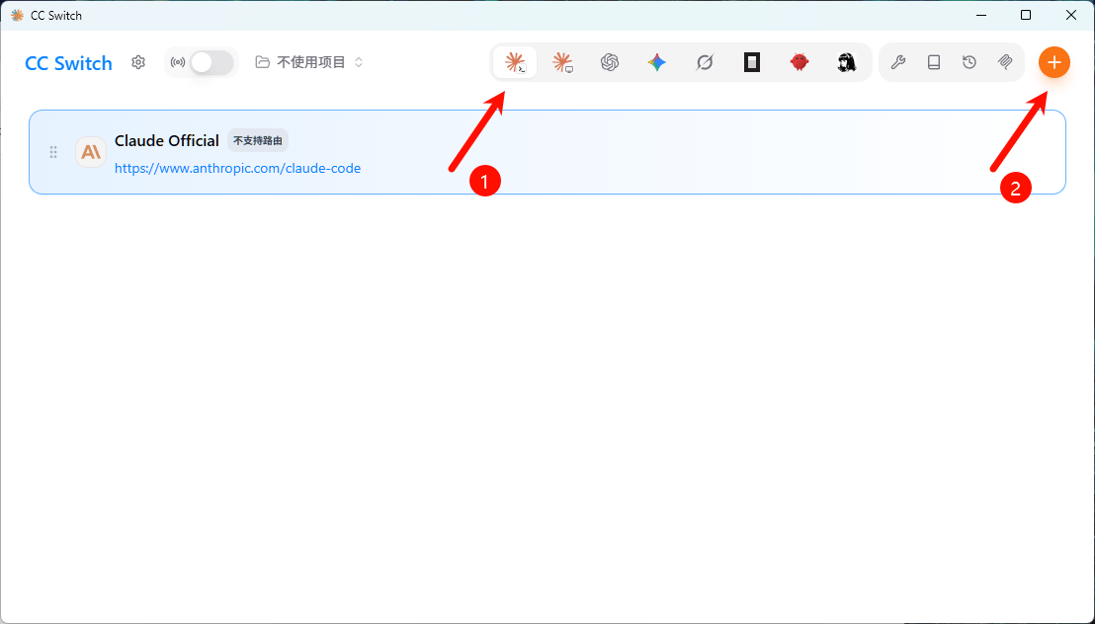The image size is (1095, 624).
Task: Open the wrench tools panel
Action: (898, 63)
